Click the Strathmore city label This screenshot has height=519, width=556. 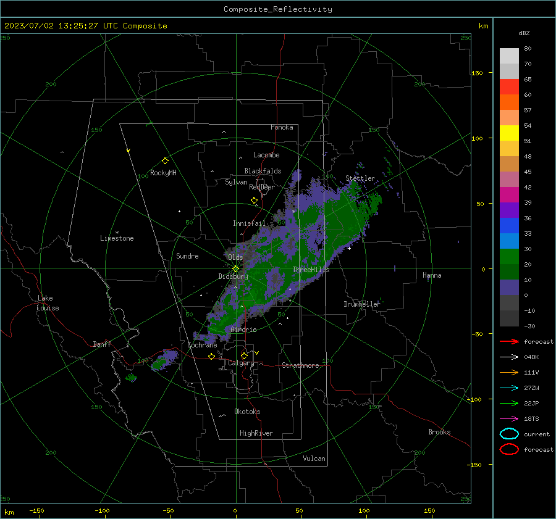[300, 365]
